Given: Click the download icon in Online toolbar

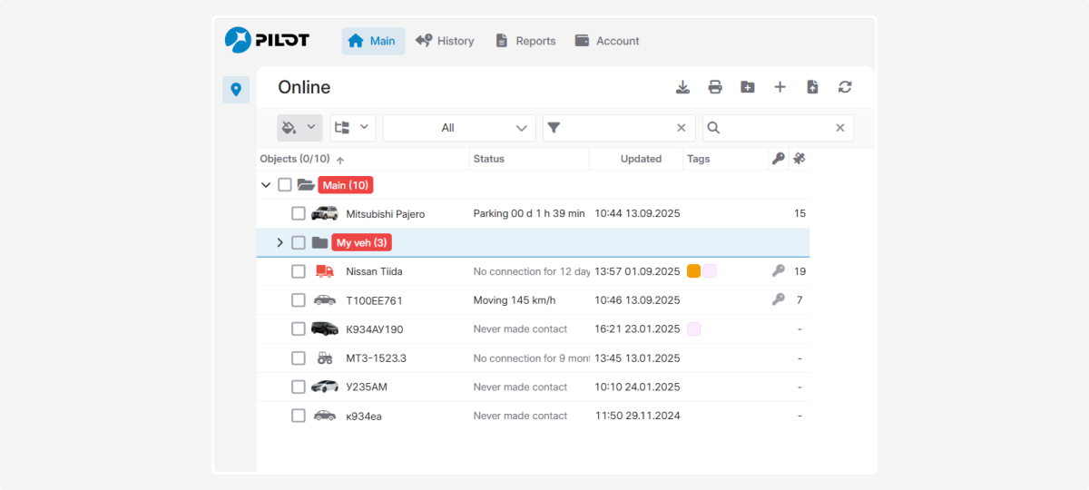Looking at the screenshot, I should 683,87.
